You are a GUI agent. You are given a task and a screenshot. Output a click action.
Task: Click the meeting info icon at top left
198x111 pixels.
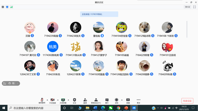[3, 7]
